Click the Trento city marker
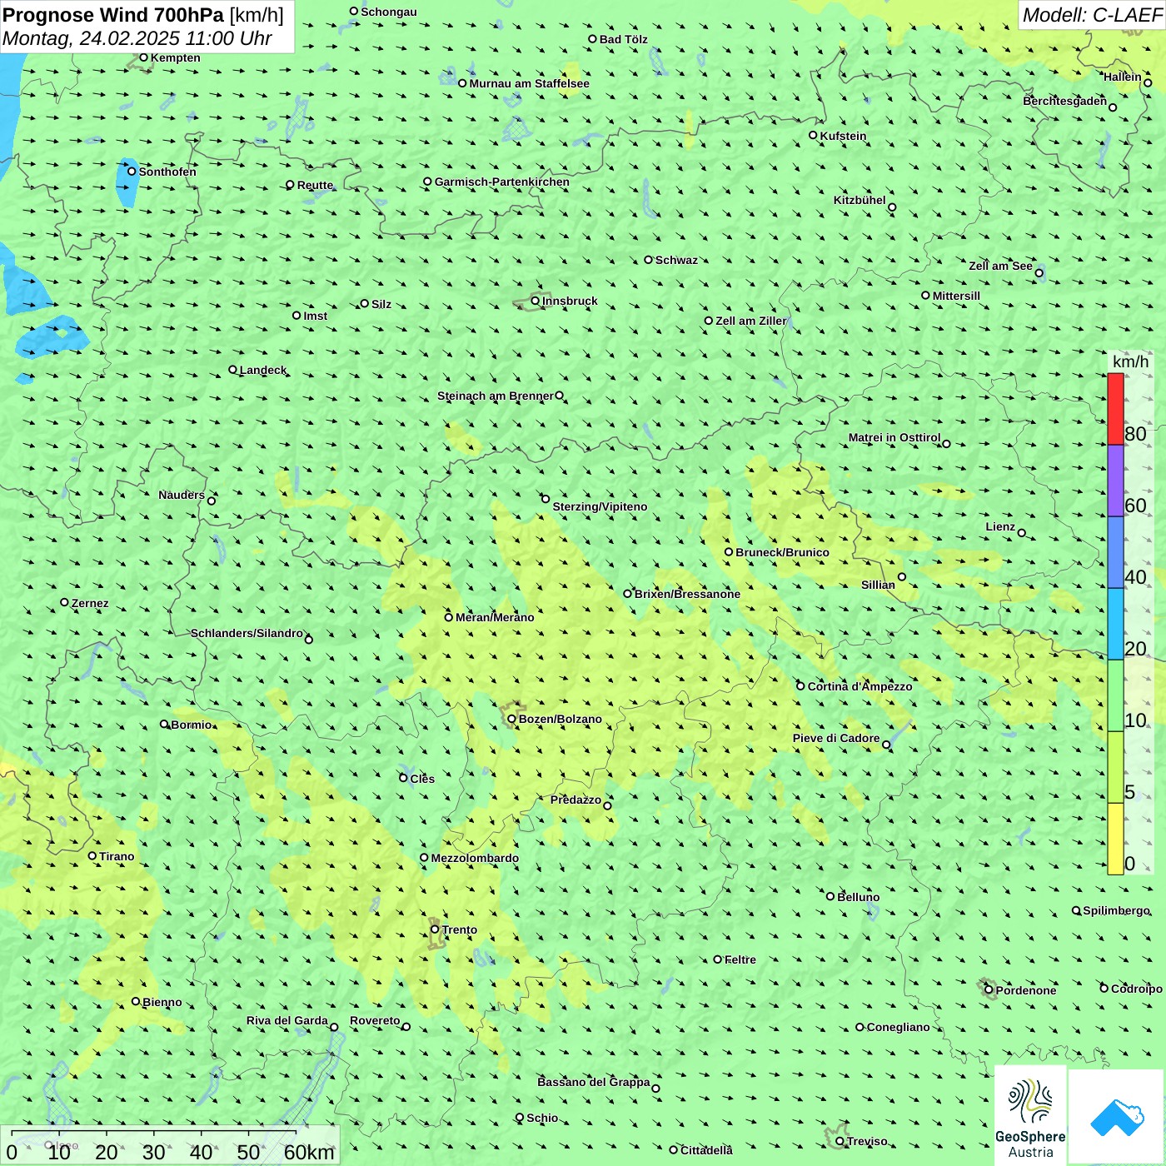1166x1166 pixels. [435, 929]
